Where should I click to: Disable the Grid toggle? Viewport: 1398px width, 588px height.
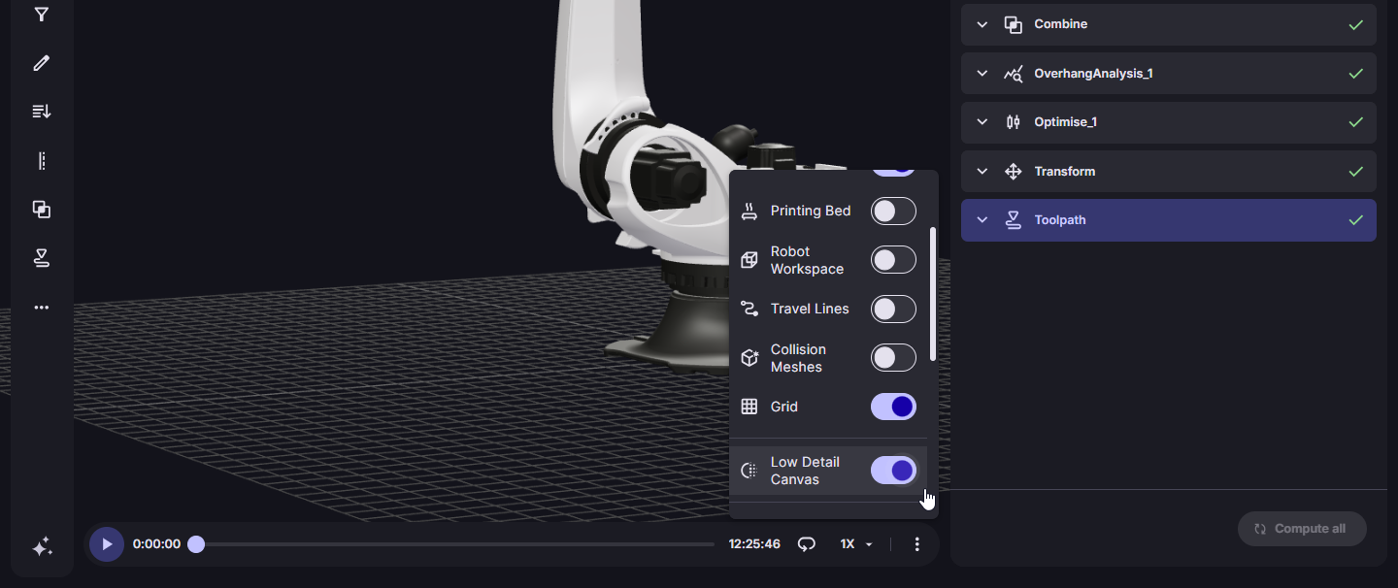tap(893, 407)
